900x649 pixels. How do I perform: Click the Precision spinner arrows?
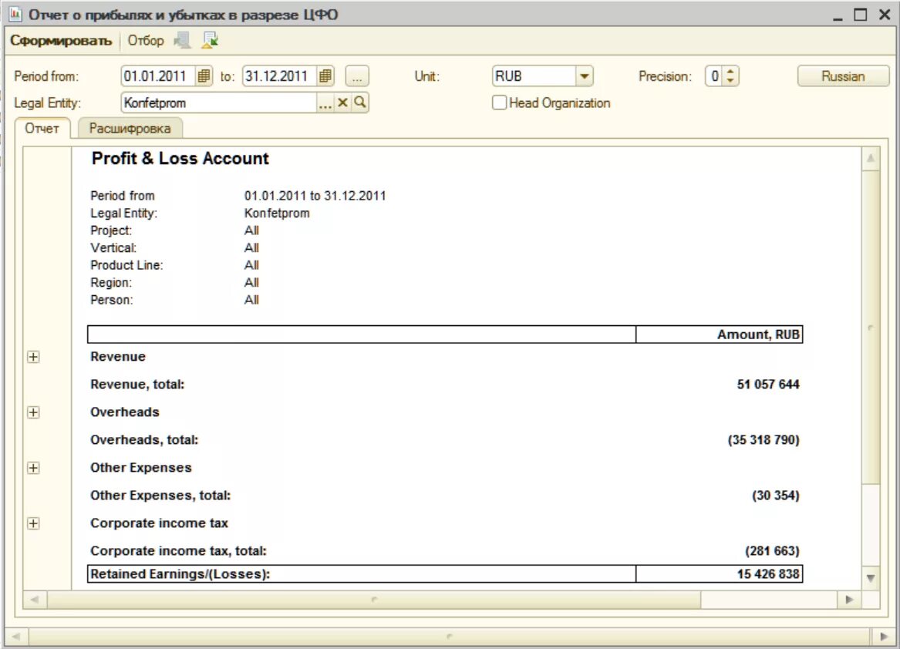point(730,76)
